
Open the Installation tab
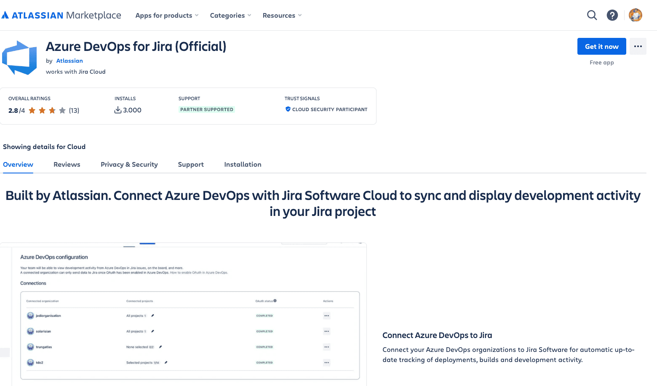[243, 165]
